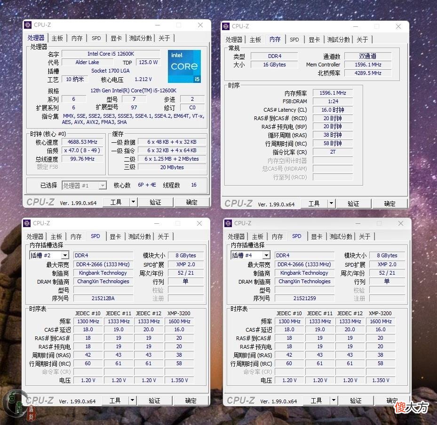Open 工具 dropdown arrow in processor window
This screenshot has height=425, width=437.
pyautogui.click(x=133, y=202)
